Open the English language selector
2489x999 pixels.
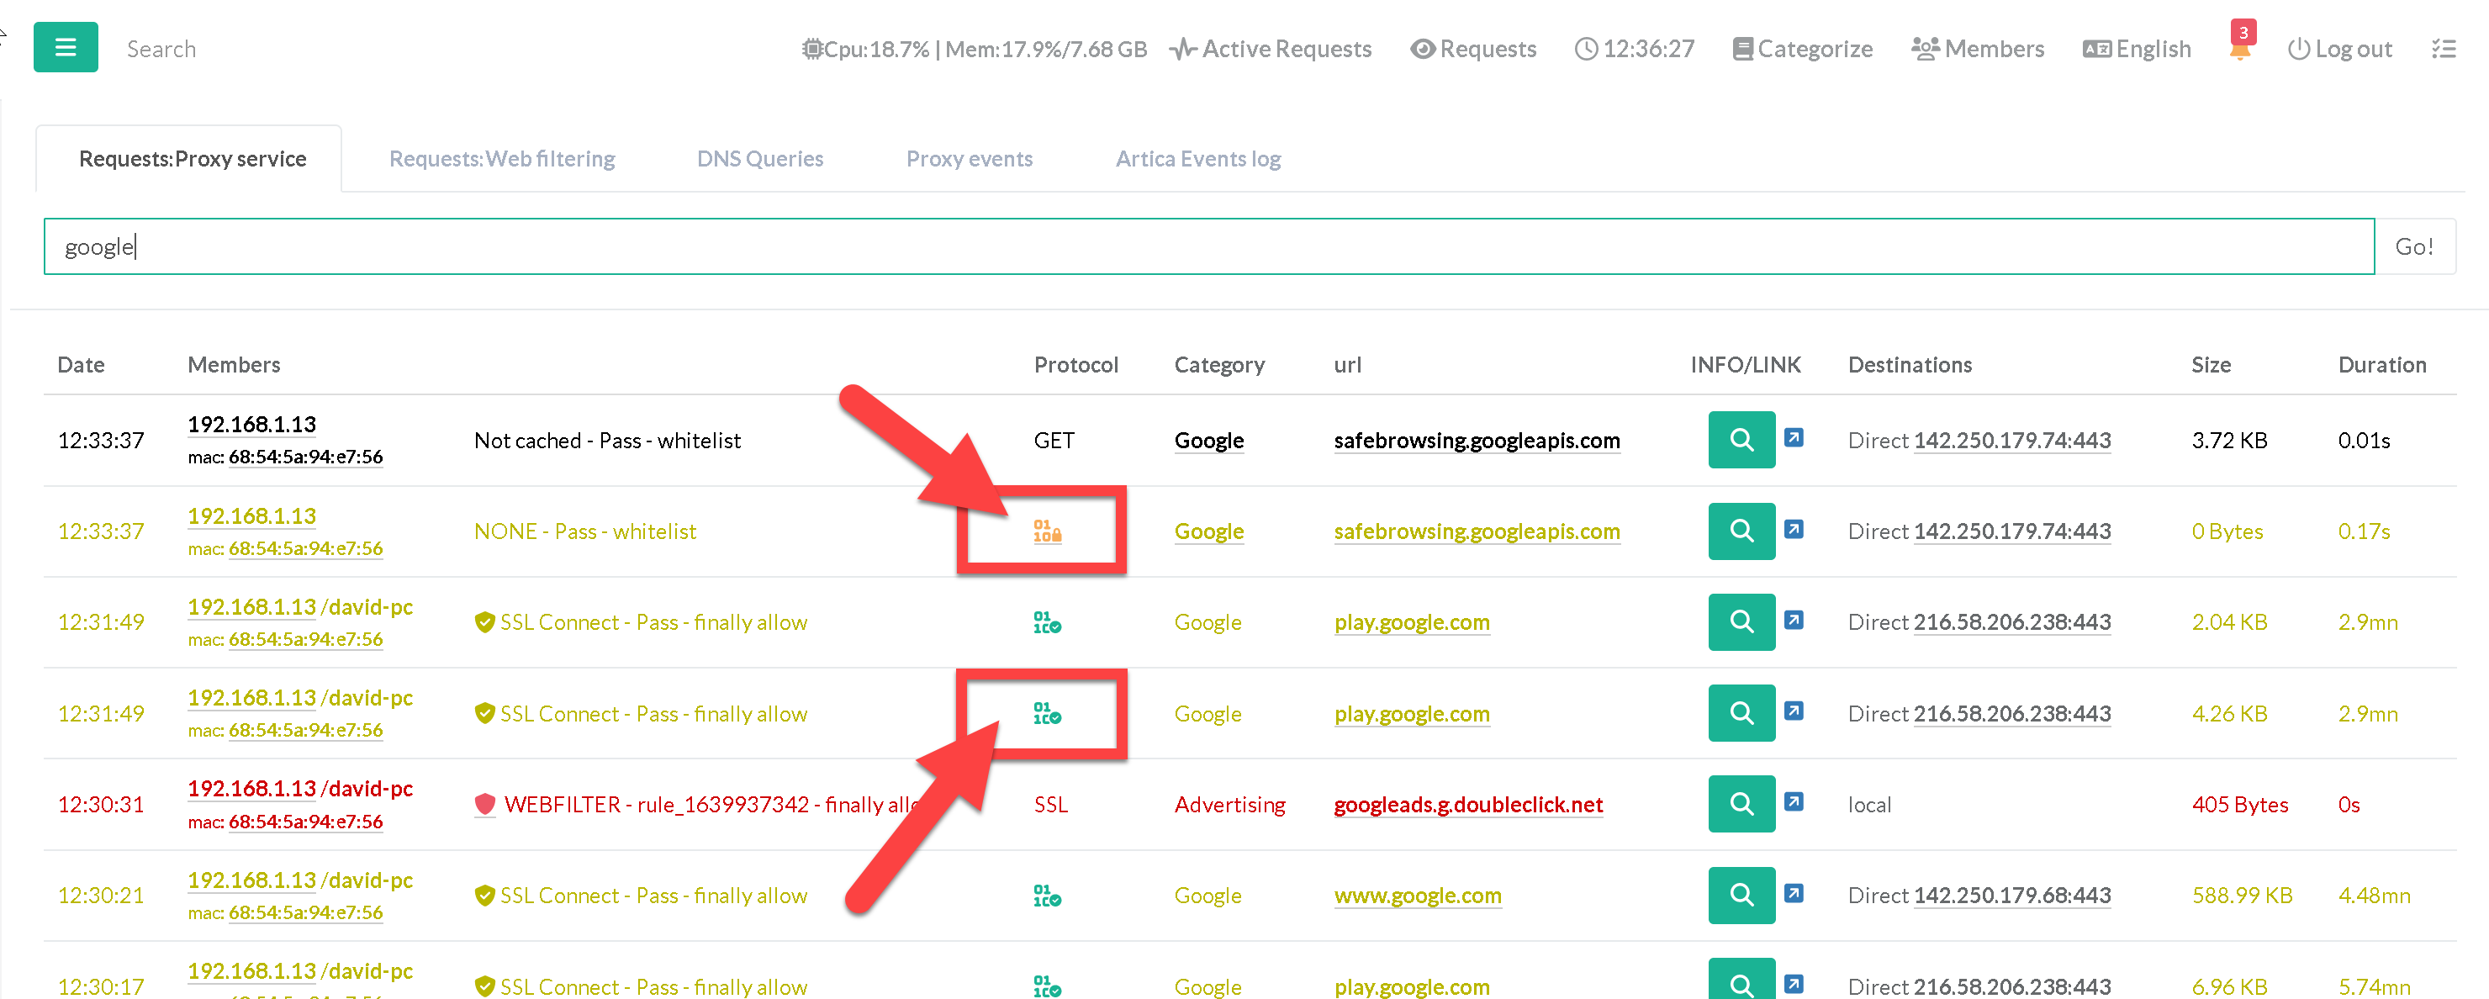[2137, 48]
